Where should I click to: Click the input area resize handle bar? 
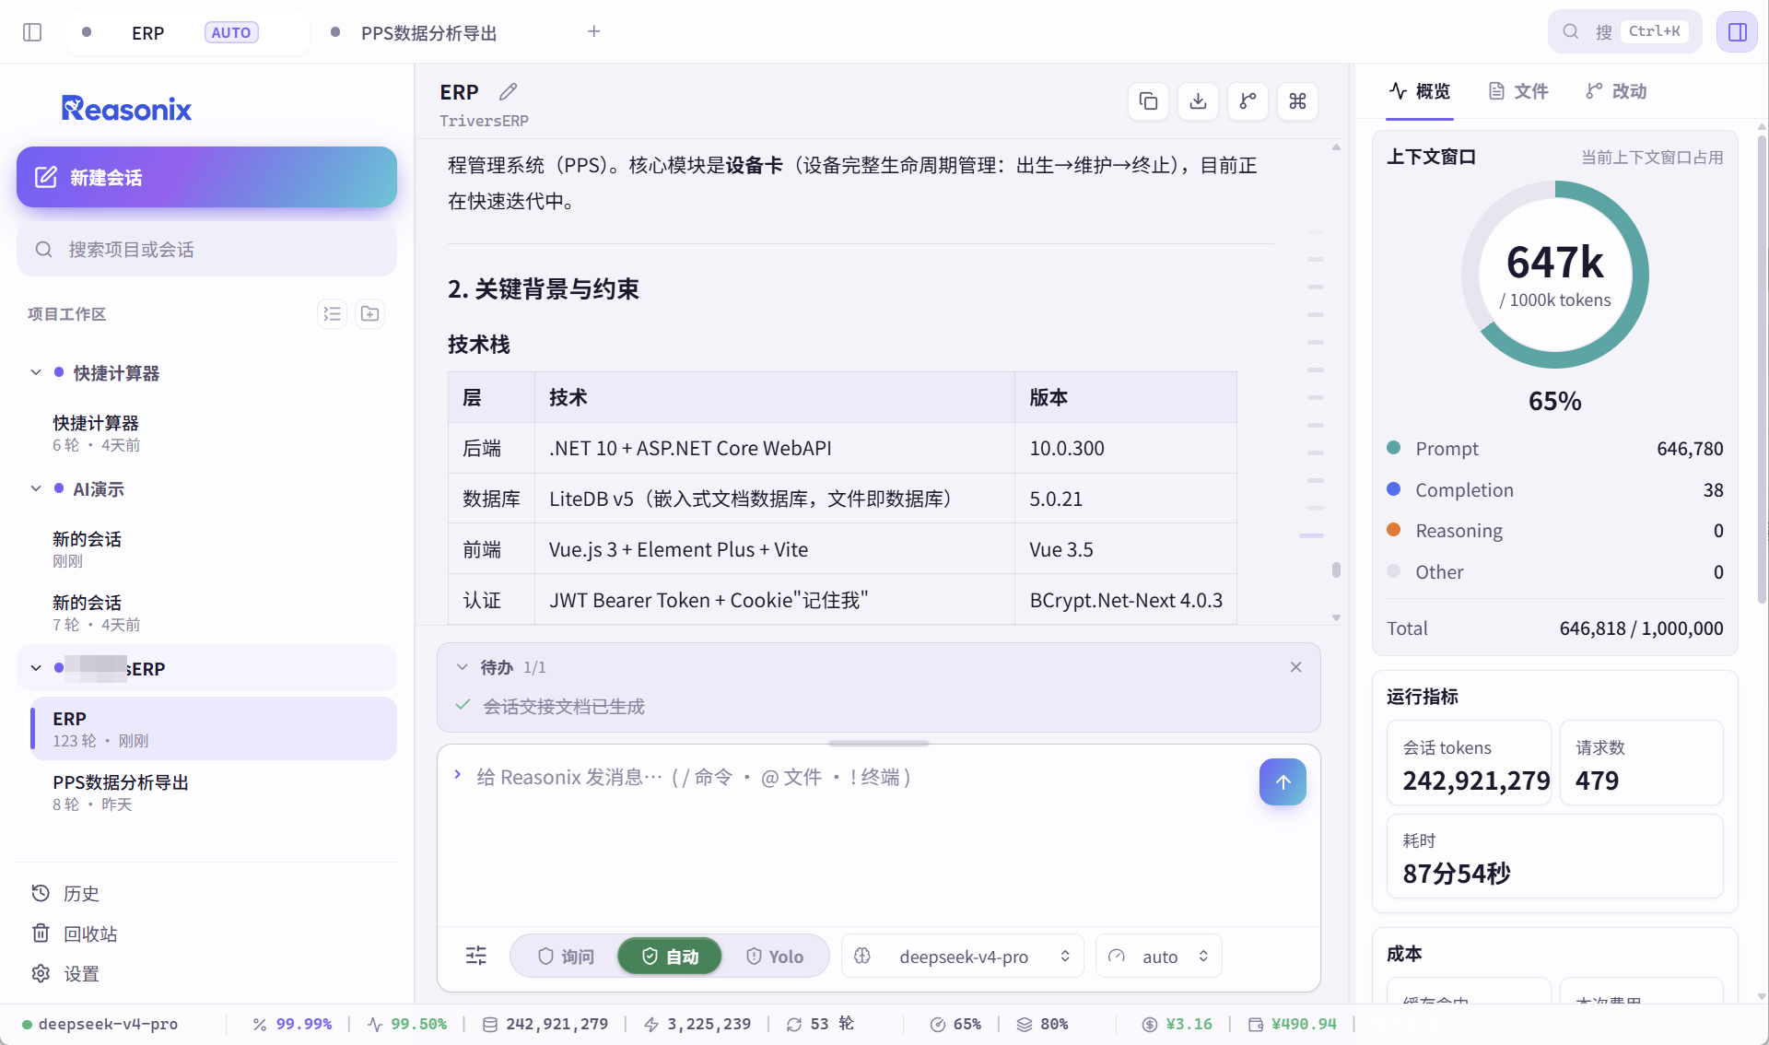pos(878,743)
